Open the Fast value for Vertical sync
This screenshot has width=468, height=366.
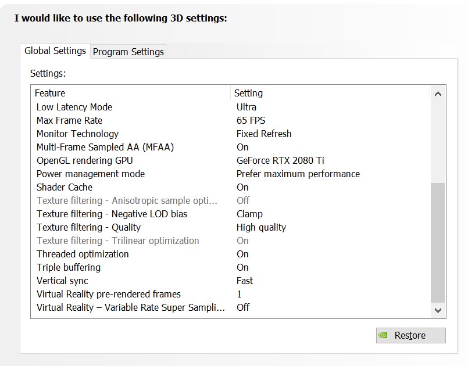pos(244,281)
